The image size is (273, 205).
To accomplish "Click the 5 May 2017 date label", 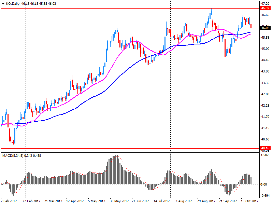I will tap(97, 201).
